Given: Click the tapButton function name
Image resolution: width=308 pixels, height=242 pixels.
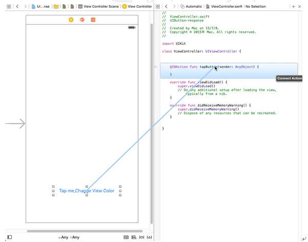Looking at the screenshot, I should click(x=208, y=67).
